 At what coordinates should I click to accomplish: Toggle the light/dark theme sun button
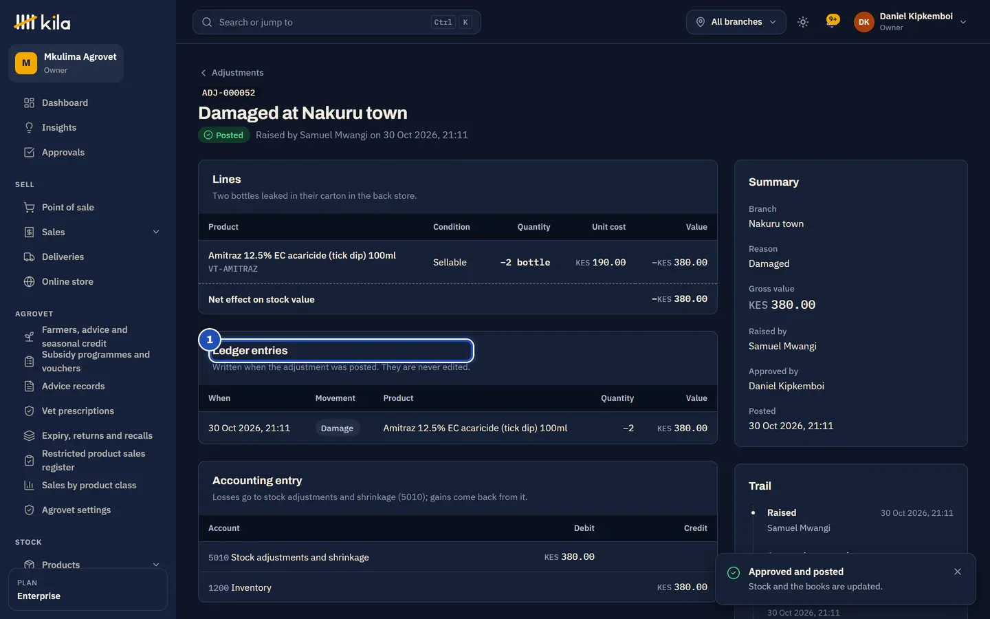pos(803,22)
